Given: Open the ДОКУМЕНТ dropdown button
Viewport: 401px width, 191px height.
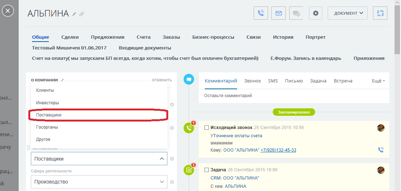Looking at the screenshot, I should tap(347, 13).
